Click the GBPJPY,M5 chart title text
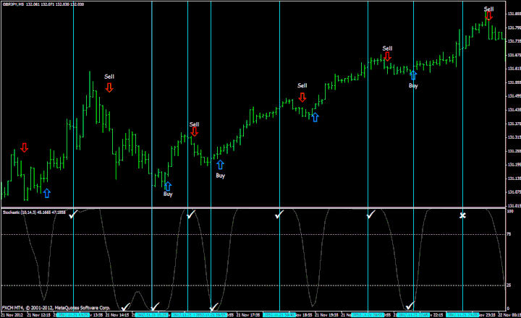The width and height of the screenshot is (521, 318). point(12,4)
